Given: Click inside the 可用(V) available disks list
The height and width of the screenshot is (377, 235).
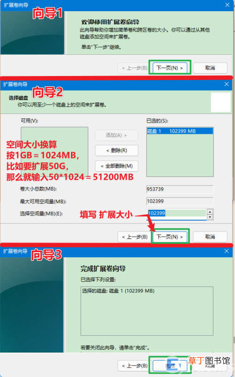Looking at the screenshot, I should click(x=55, y=152).
